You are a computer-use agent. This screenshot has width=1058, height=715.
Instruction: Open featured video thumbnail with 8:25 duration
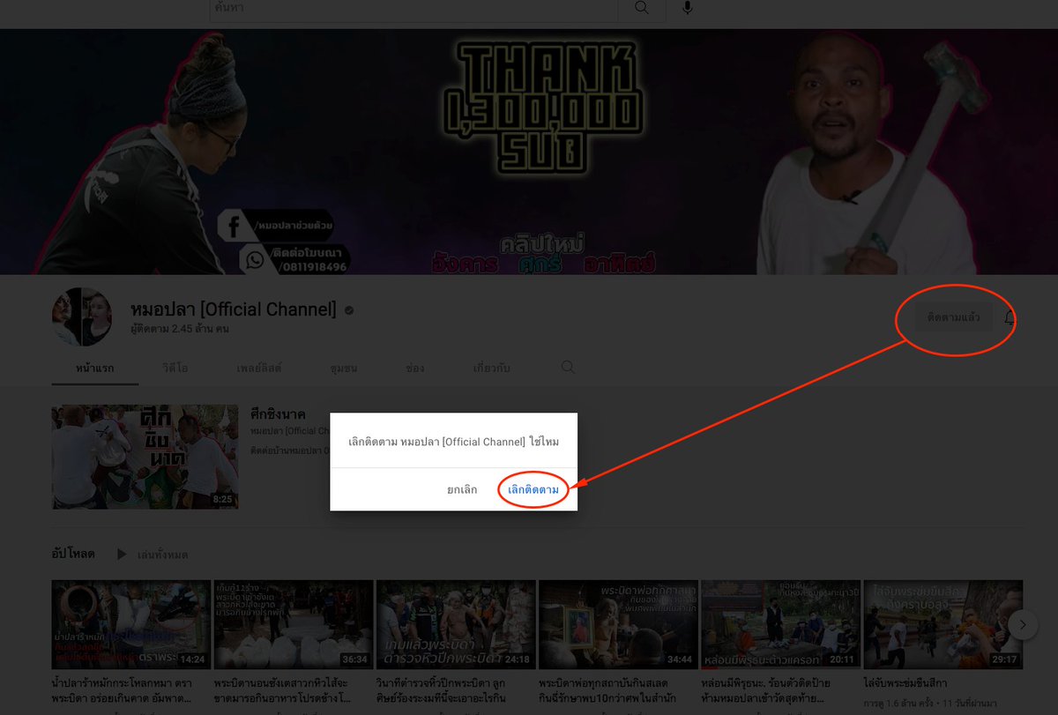145,457
